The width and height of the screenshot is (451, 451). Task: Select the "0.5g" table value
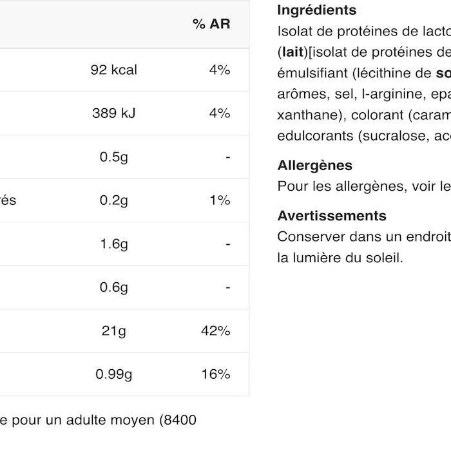[114, 157]
